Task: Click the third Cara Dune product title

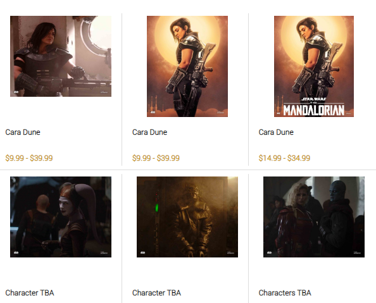Action: point(276,132)
